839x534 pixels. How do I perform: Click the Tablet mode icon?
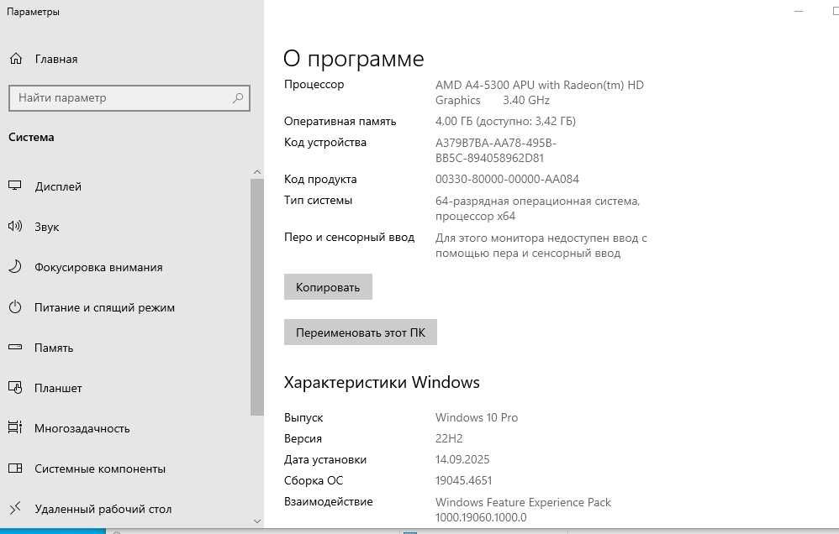(15, 388)
